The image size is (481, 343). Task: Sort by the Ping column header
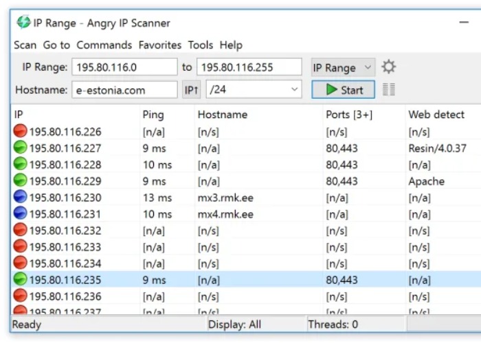click(167, 115)
